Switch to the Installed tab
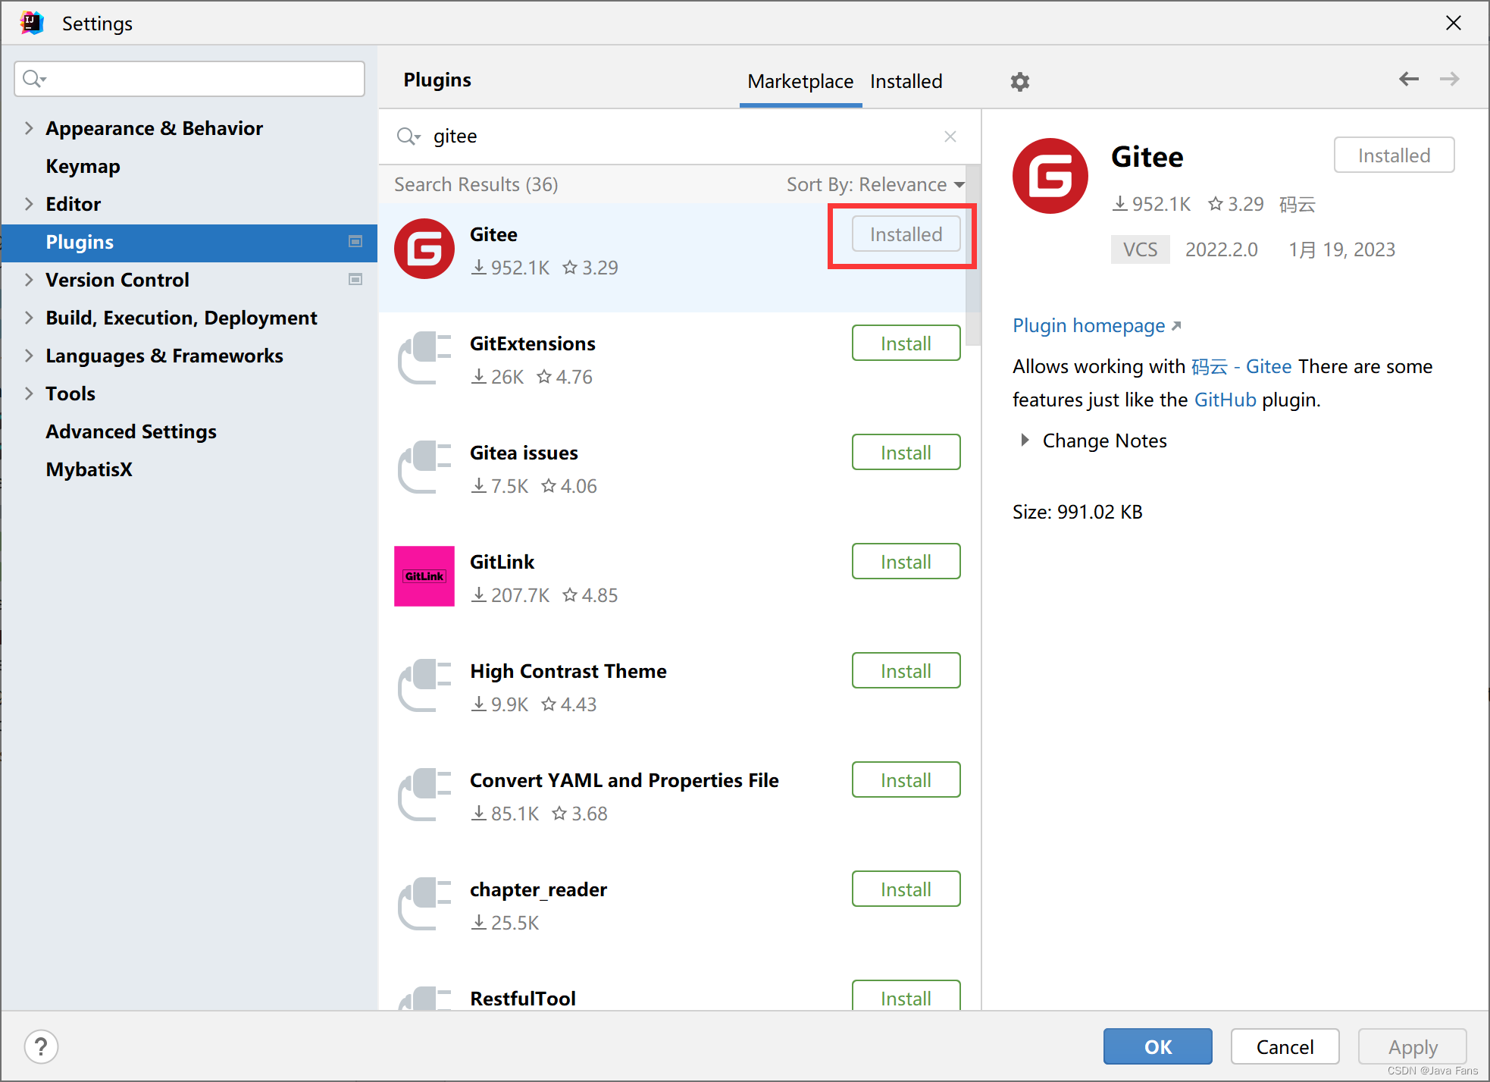Screen dimensions: 1490x1082 (x=906, y=81)
